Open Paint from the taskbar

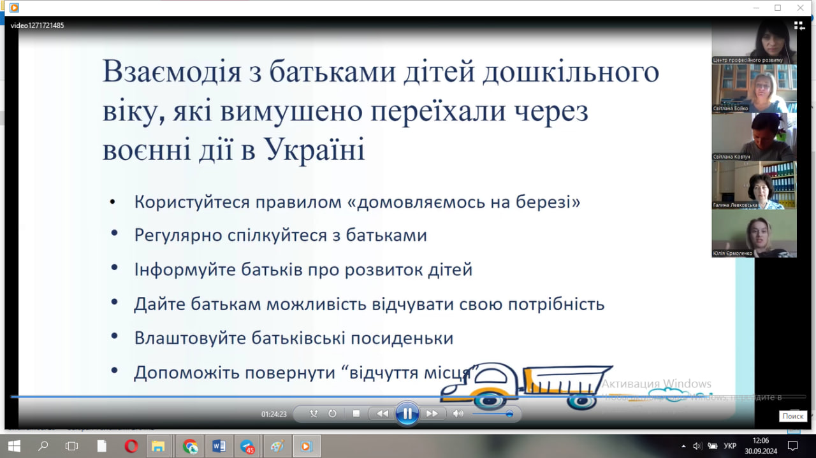pyautogui.click(x=277, y=446)
